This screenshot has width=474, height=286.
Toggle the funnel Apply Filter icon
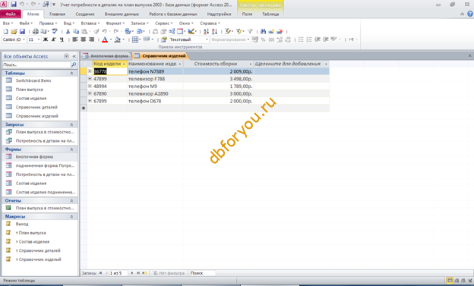(250, 31)
